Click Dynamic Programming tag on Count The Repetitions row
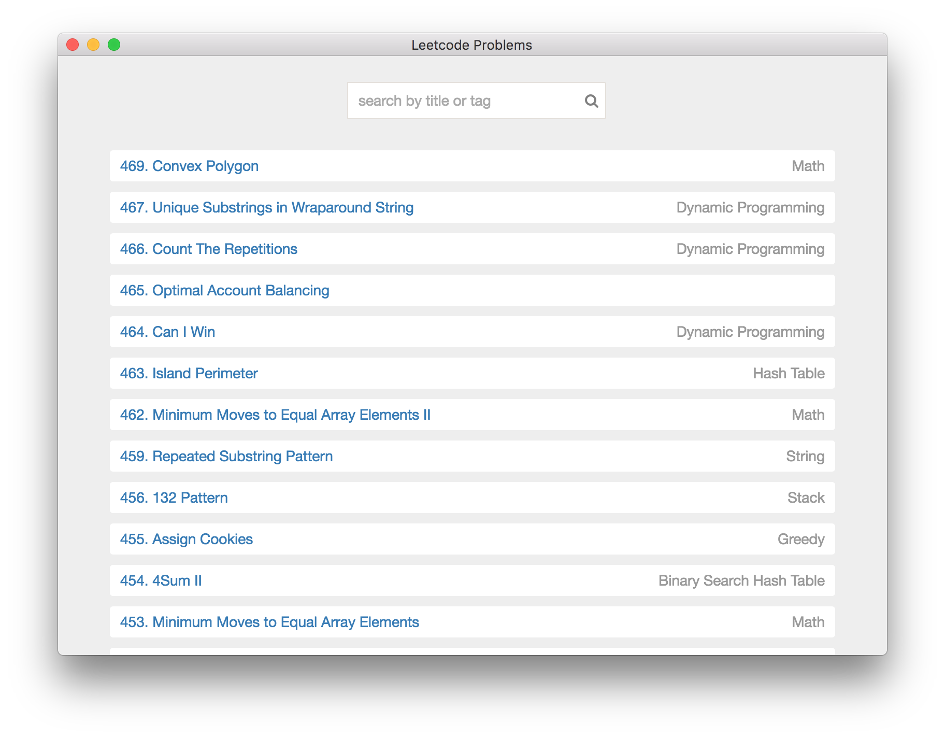945x738 pixels. point(750,249)
